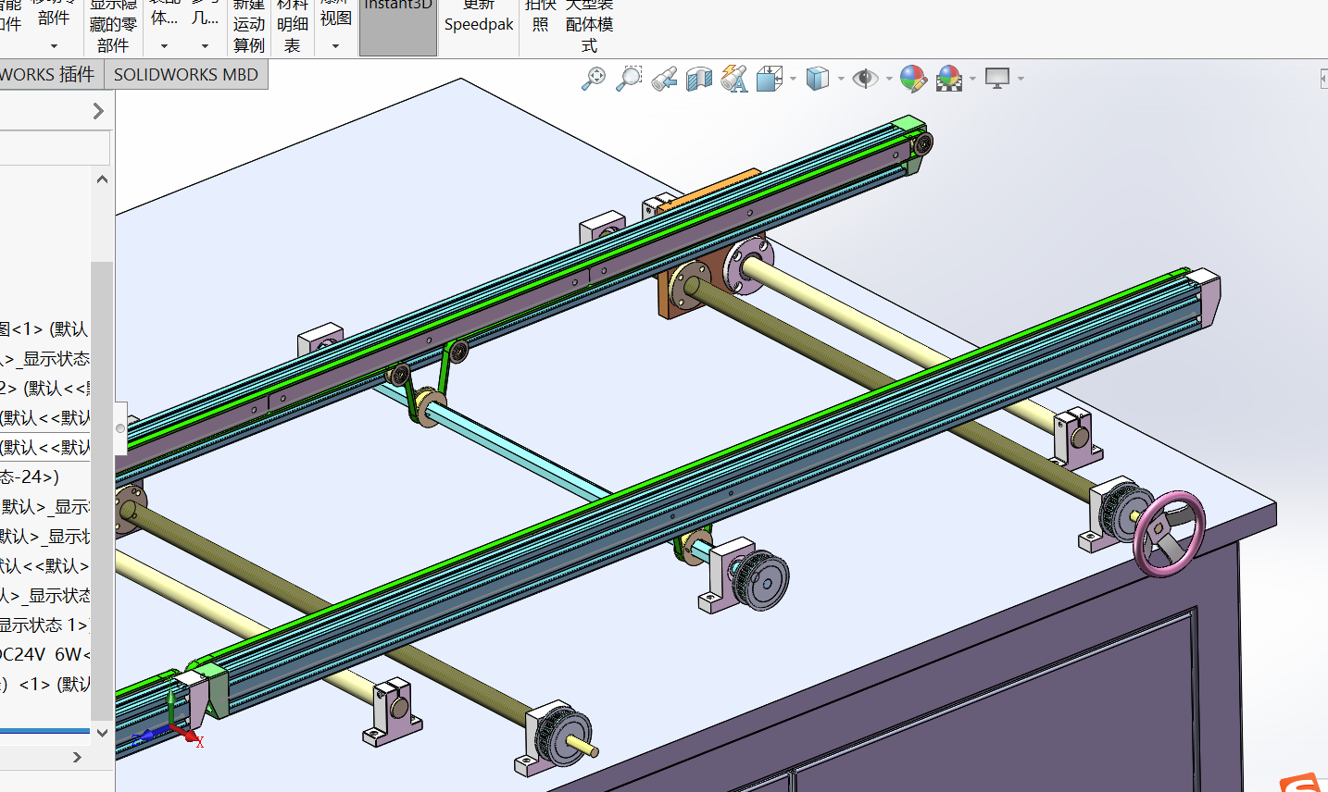Expand the Display Style dropdown arrow
This screenshot has width=1328, height=792.
click(x=841, y=79)
